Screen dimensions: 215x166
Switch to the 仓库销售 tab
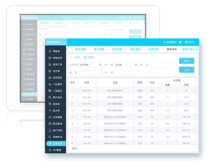pyautogui.click(x=117, y=49)
